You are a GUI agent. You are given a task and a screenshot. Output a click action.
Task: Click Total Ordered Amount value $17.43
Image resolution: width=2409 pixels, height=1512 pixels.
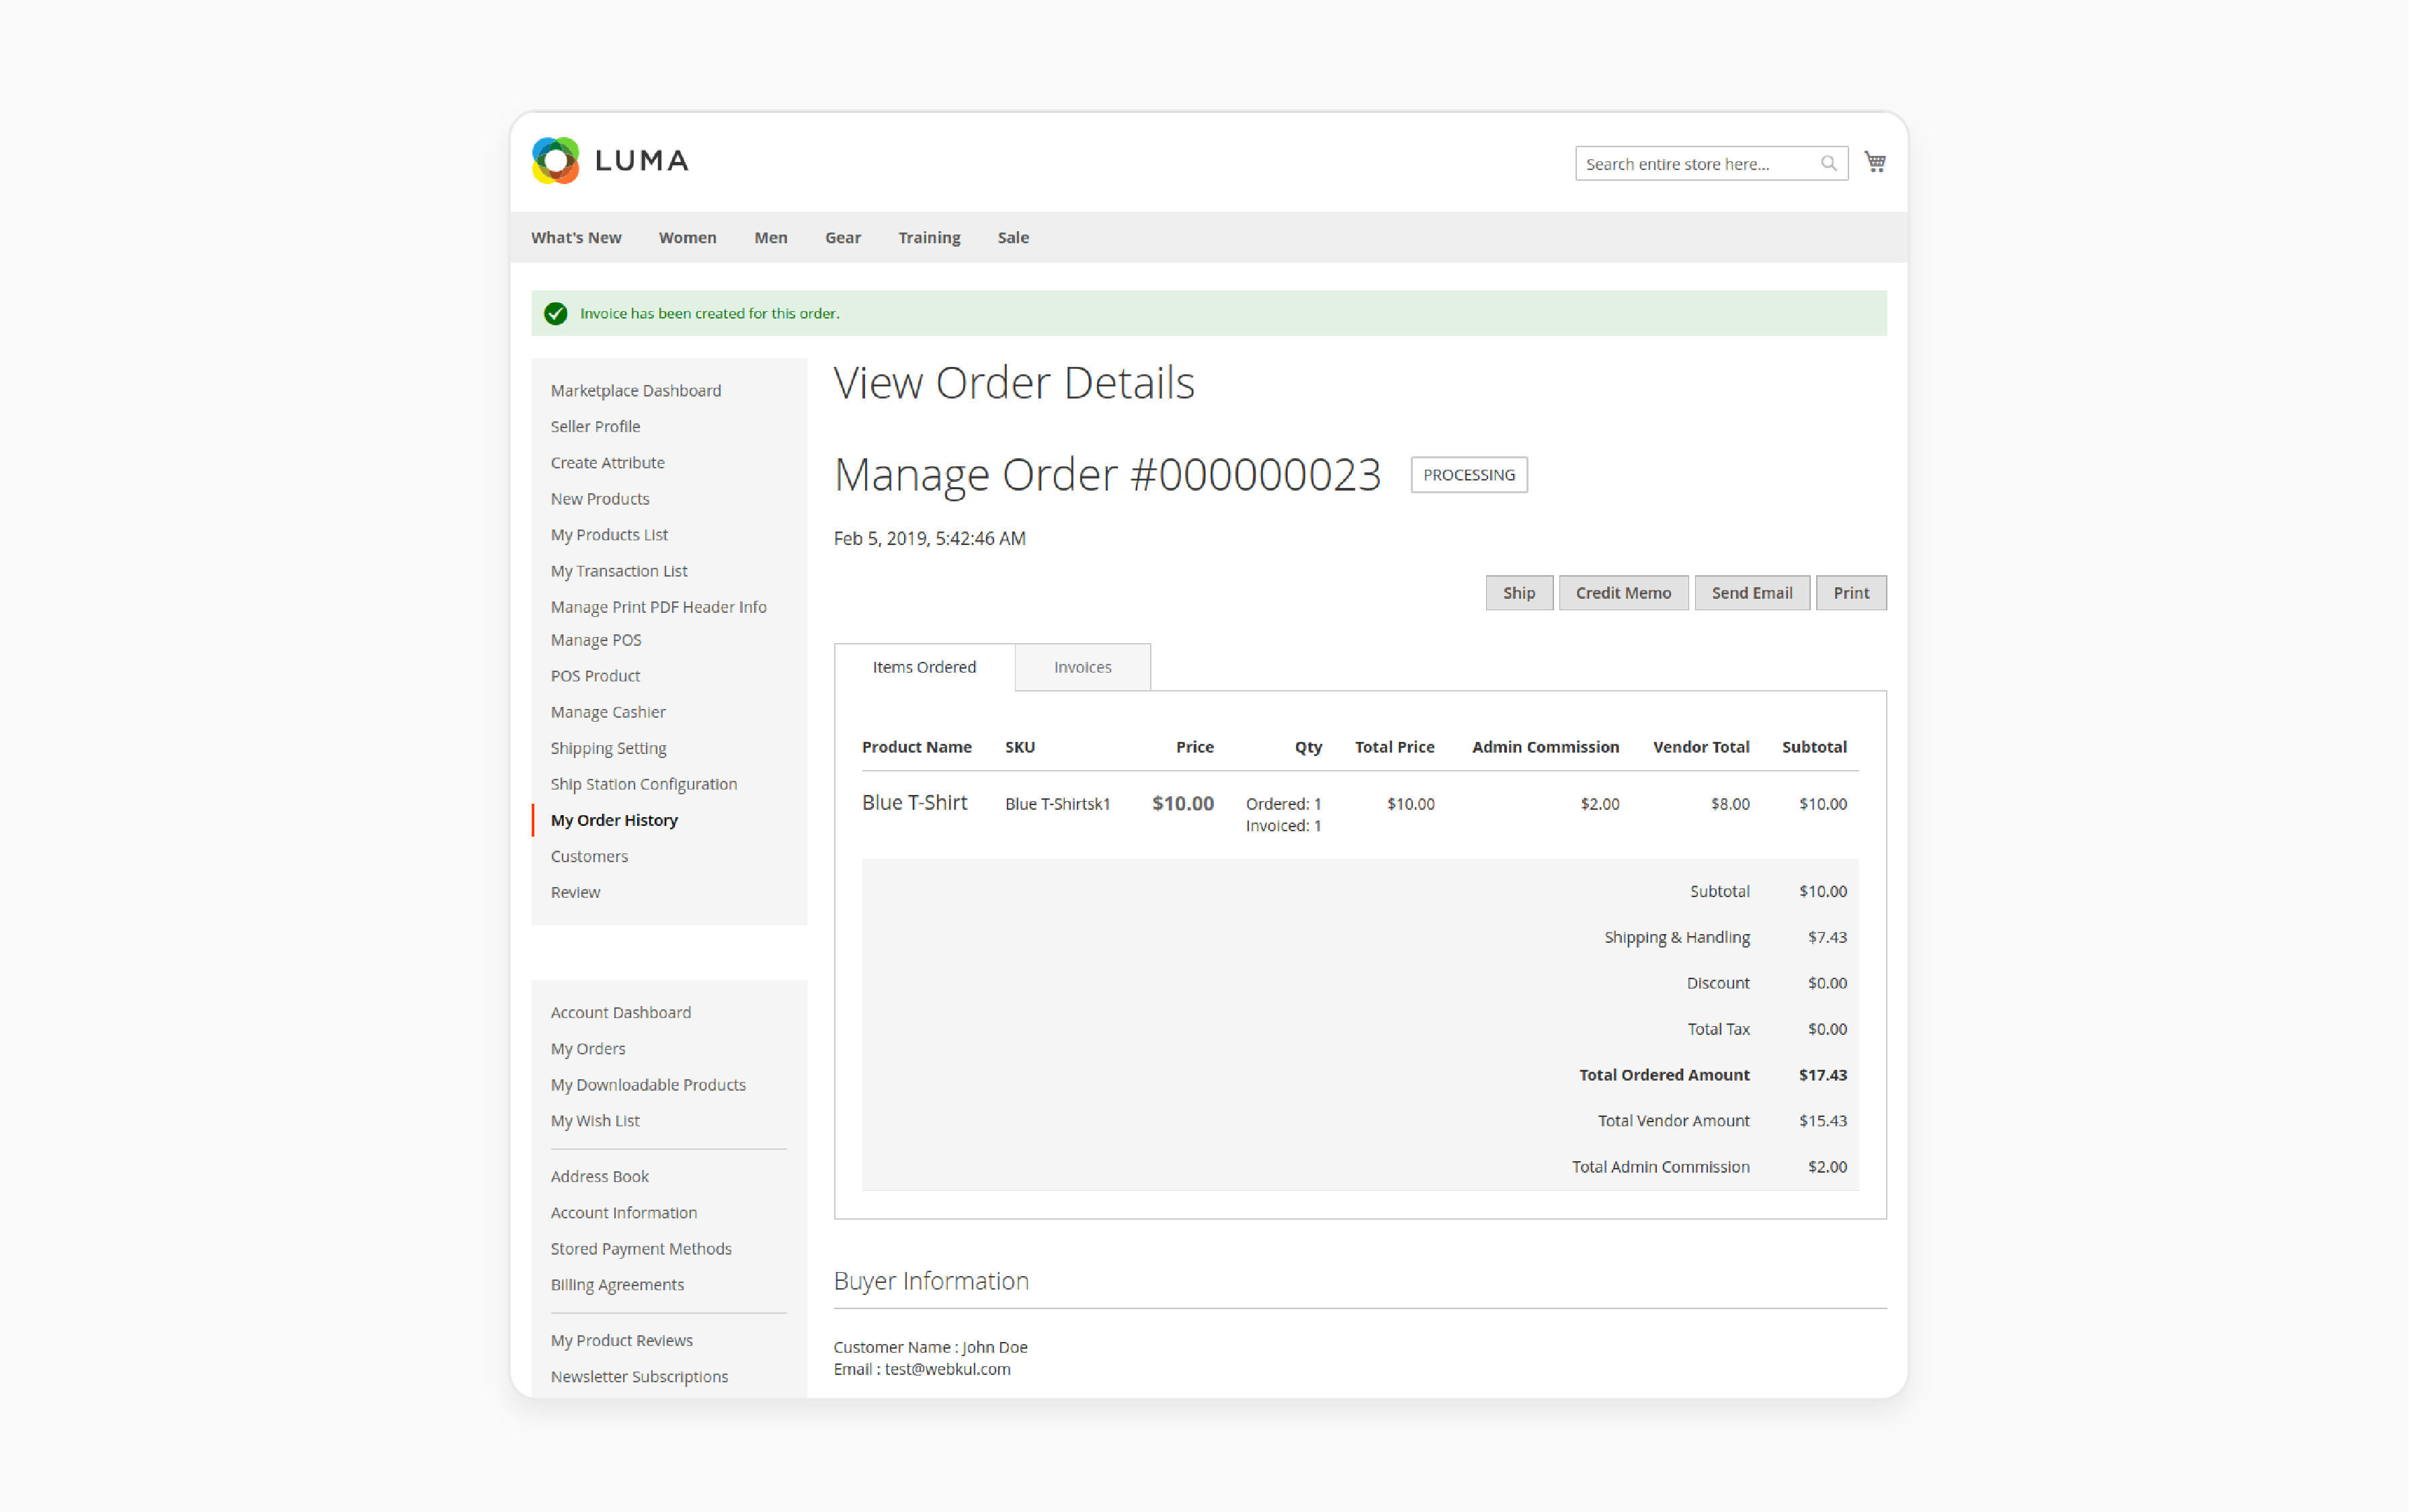[1822, 1075]
